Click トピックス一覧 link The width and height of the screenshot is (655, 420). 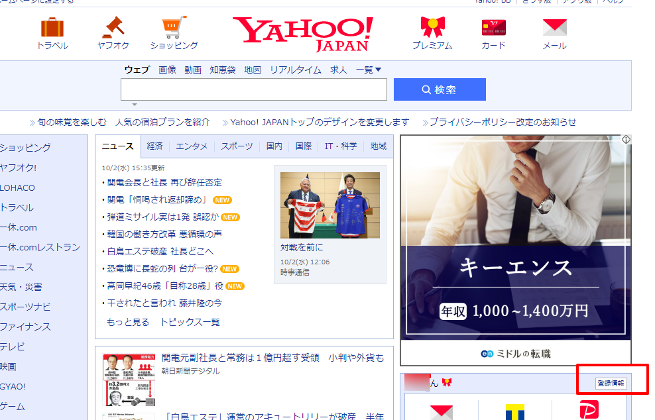(190, 323)
